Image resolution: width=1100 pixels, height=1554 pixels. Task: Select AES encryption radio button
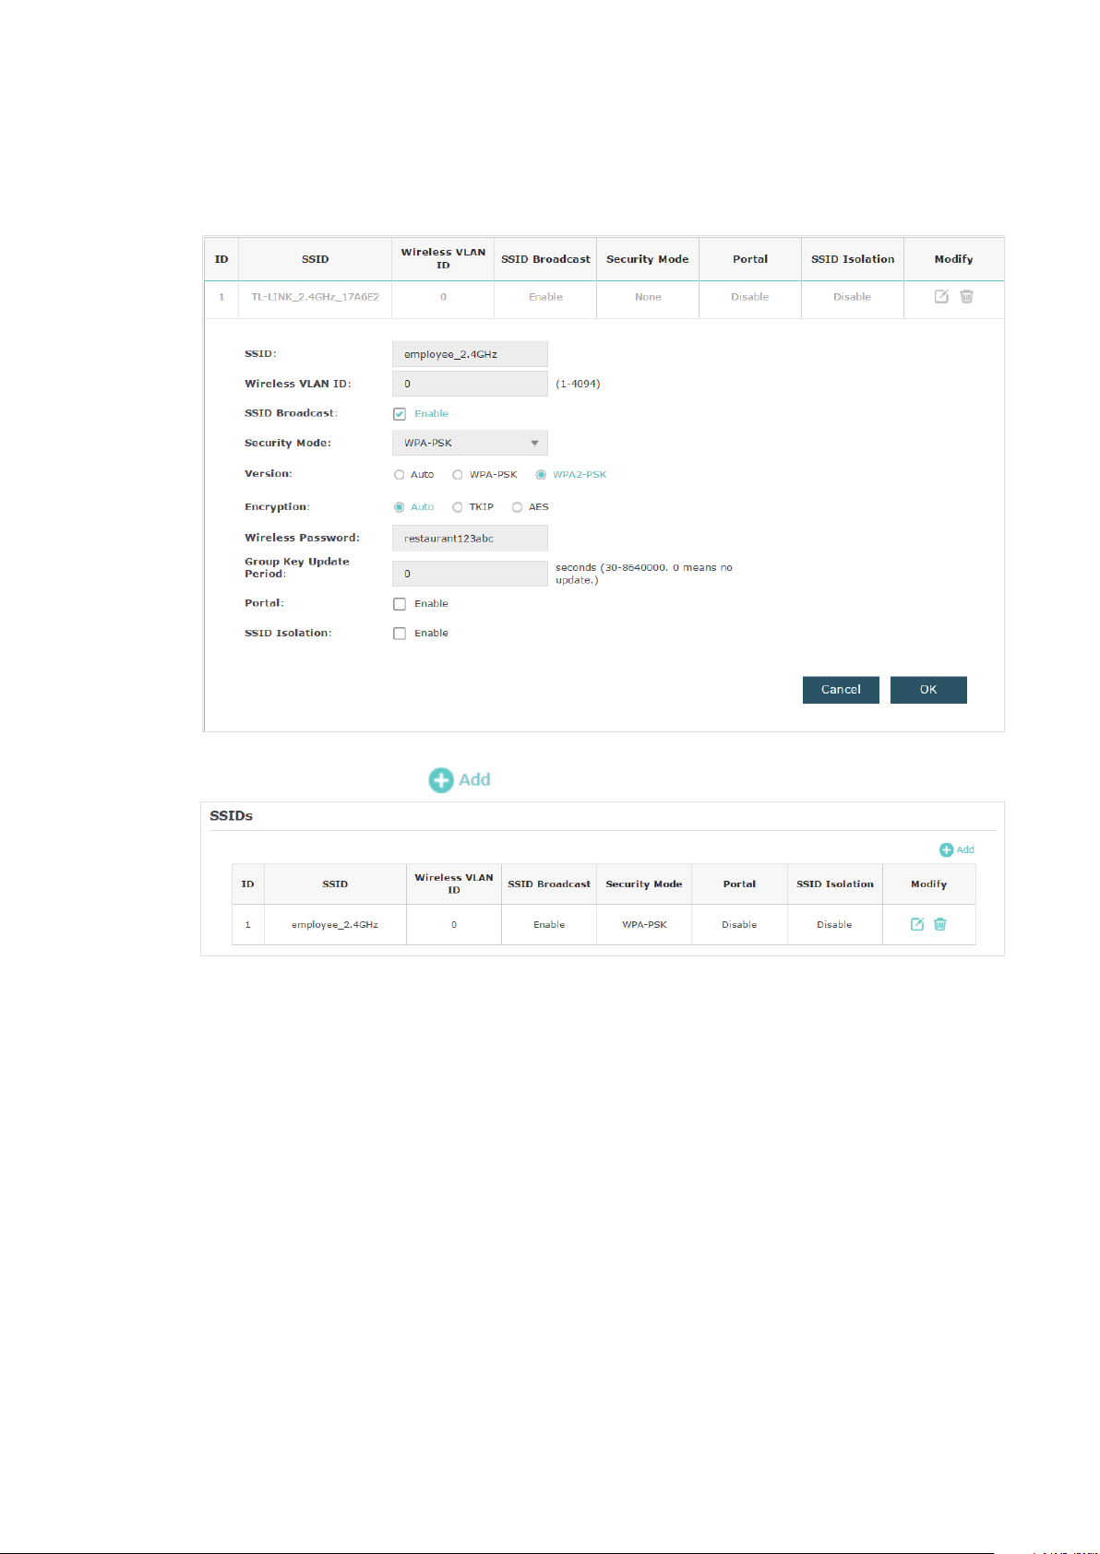click(518, 507)
